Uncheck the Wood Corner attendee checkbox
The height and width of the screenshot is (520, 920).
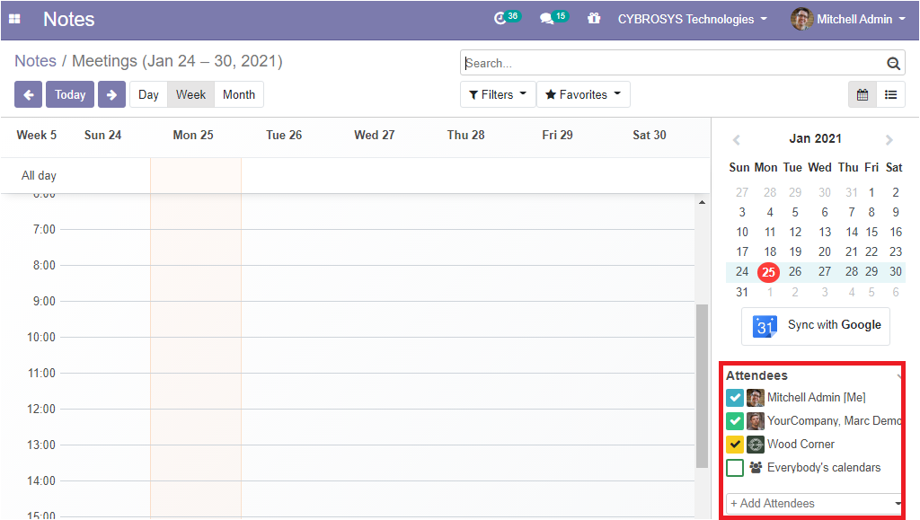pos(735,445)
